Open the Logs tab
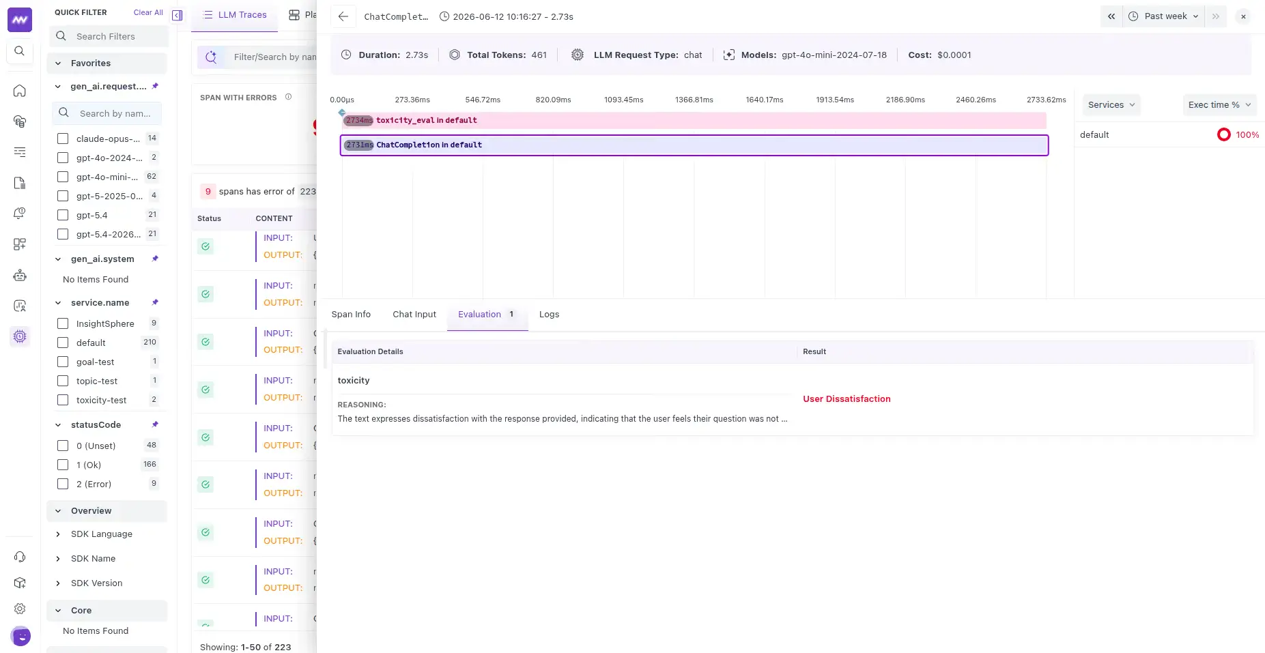Viewport: 1265px width, 653px height. tap(549, 315)
